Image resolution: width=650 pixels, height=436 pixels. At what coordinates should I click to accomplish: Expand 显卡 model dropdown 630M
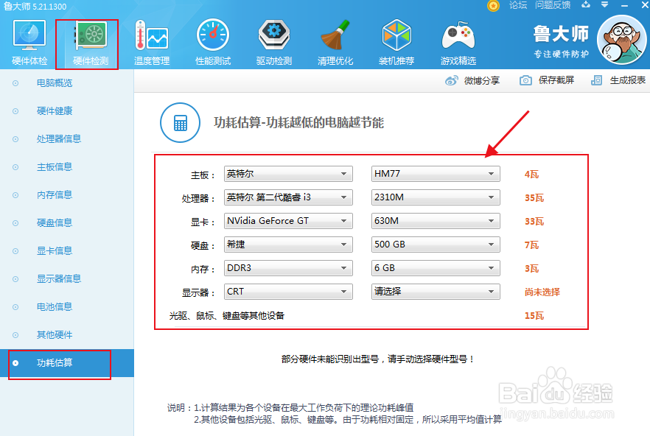436,221
